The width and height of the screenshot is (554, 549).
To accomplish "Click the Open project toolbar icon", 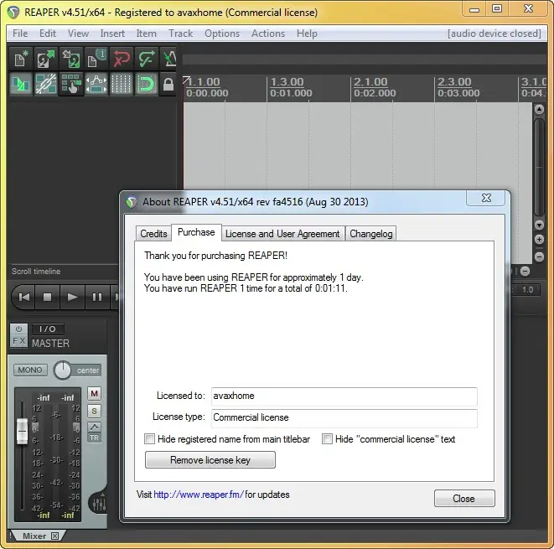I will 46,59.
